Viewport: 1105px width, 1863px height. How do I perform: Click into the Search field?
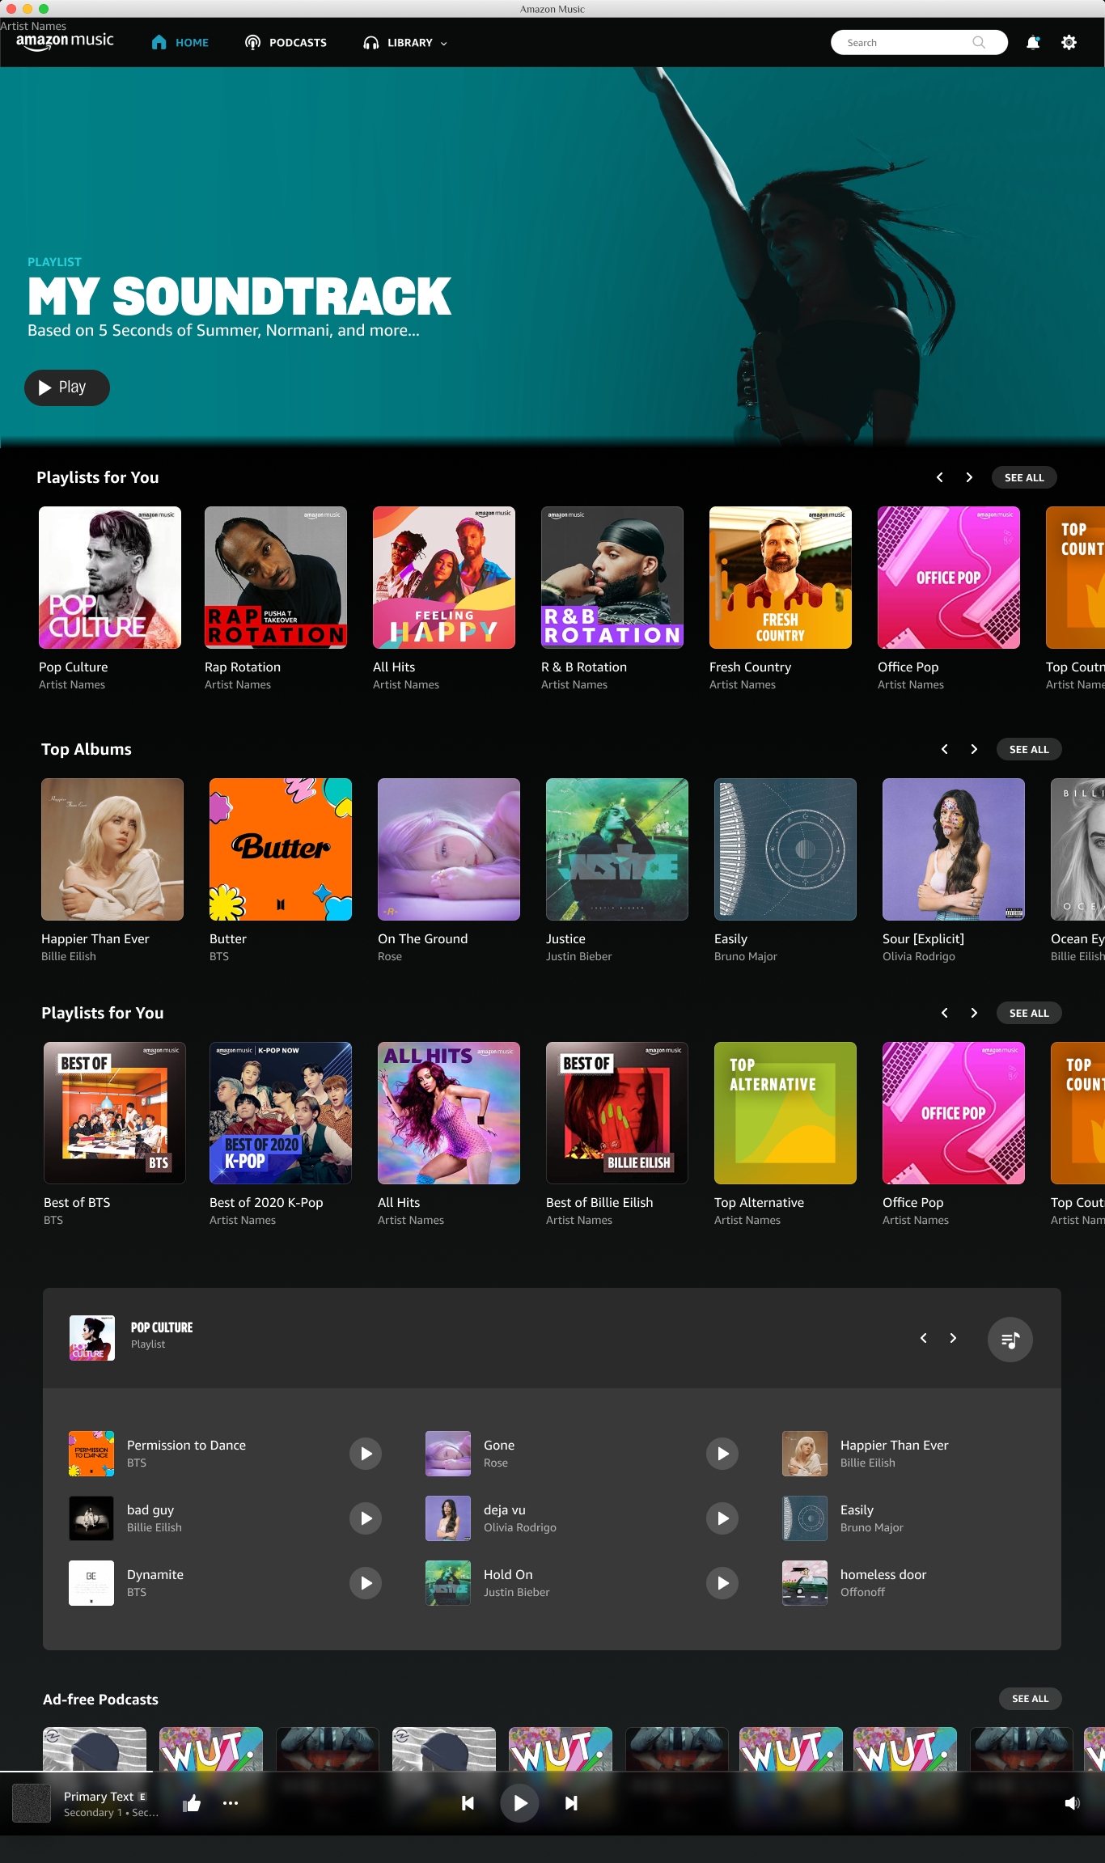[919, 43]
